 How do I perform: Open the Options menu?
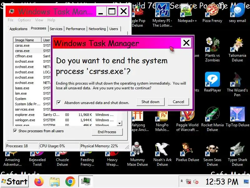coord(24,20)
